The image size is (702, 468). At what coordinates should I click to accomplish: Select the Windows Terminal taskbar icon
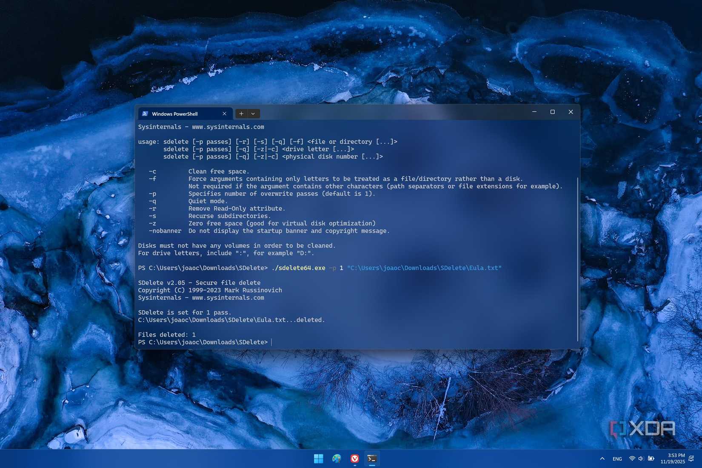(x=372, y=459)
